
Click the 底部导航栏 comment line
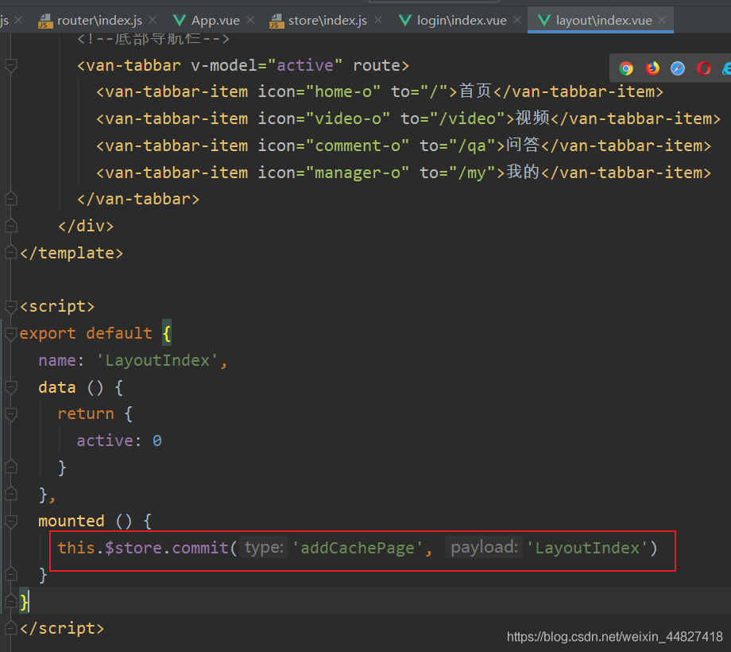(153, 39)
